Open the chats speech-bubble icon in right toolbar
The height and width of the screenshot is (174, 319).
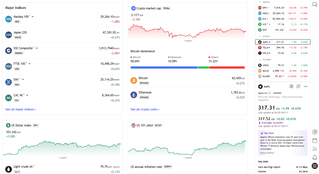tap(315, 4)
